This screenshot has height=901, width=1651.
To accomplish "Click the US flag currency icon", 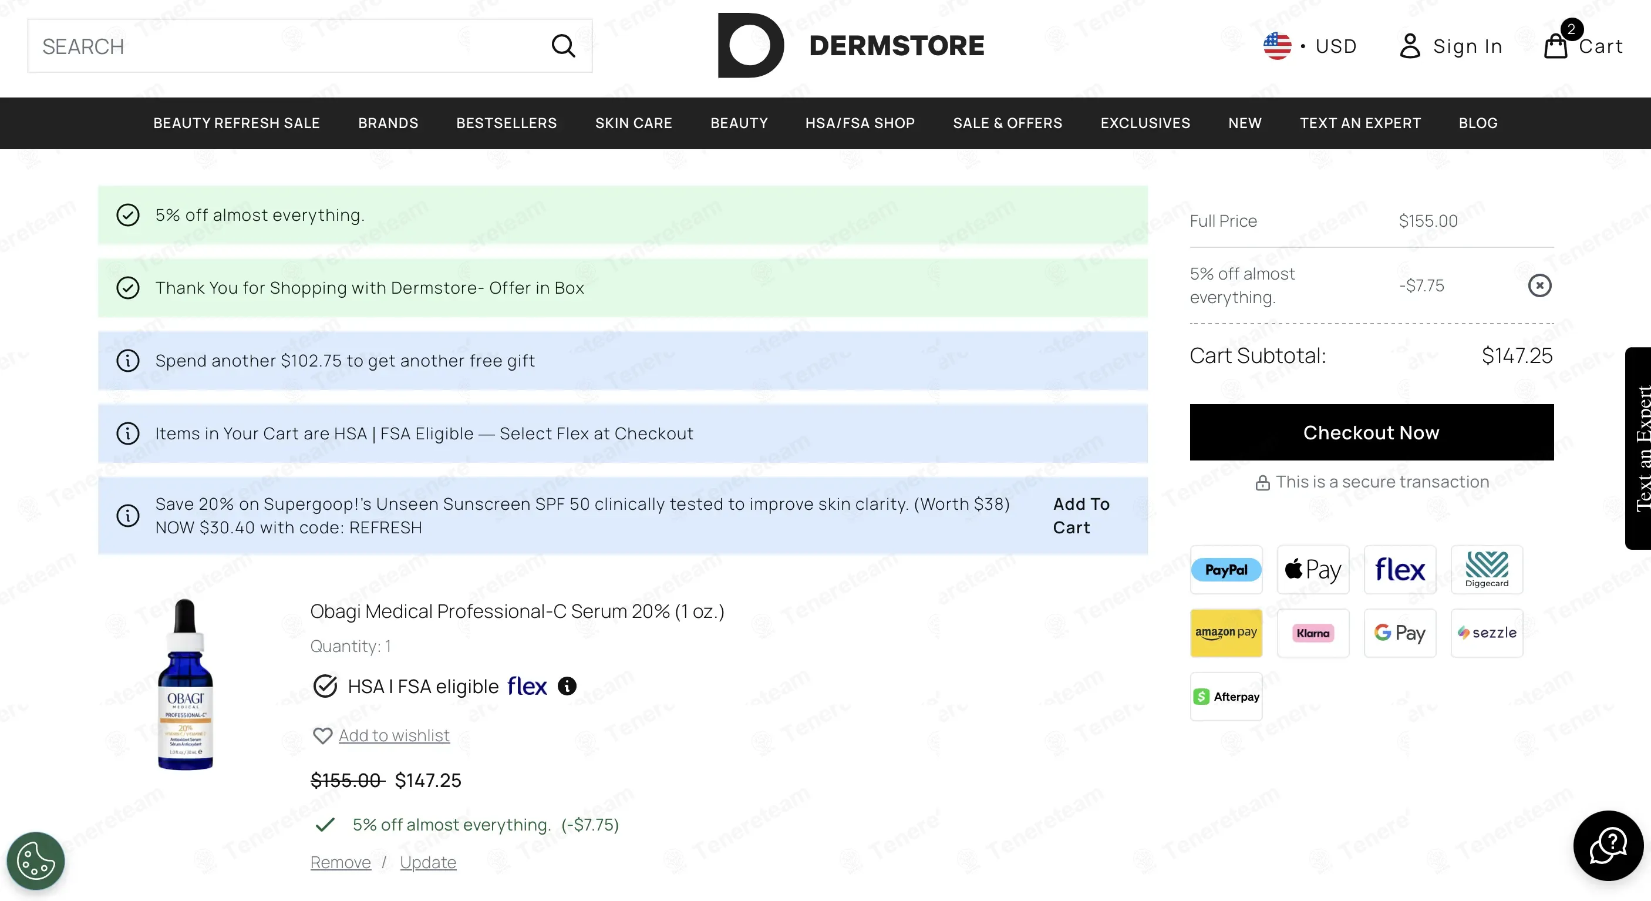I will click(x=1276, y=46).
